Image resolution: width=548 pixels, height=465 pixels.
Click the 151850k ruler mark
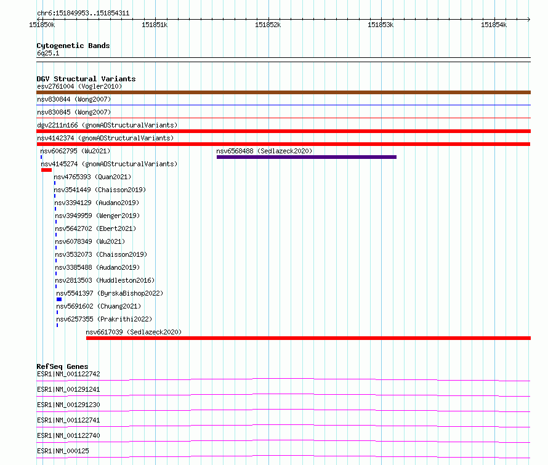pyautogui.click(x=42, y=25)
